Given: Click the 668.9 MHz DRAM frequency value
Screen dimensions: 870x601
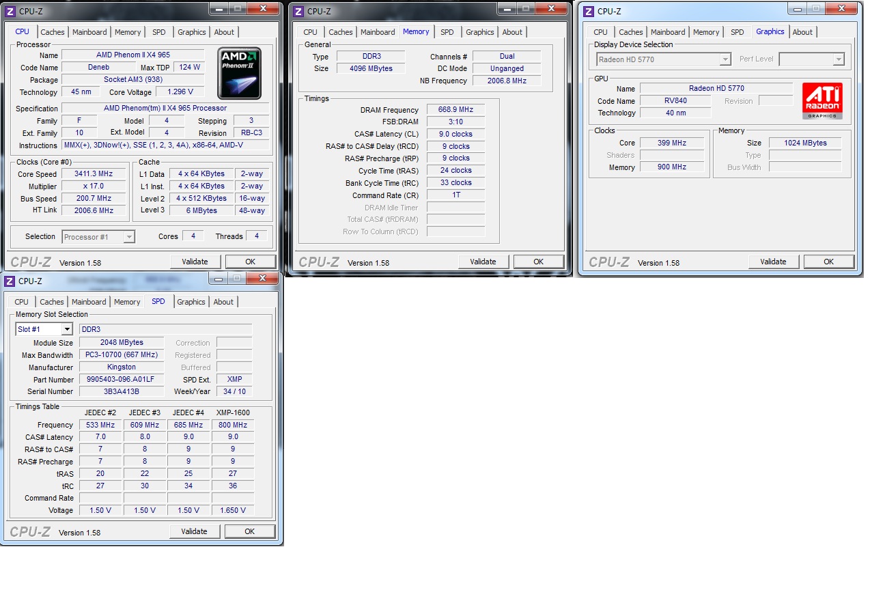Looking at the screenshot, I should [456, 109].
